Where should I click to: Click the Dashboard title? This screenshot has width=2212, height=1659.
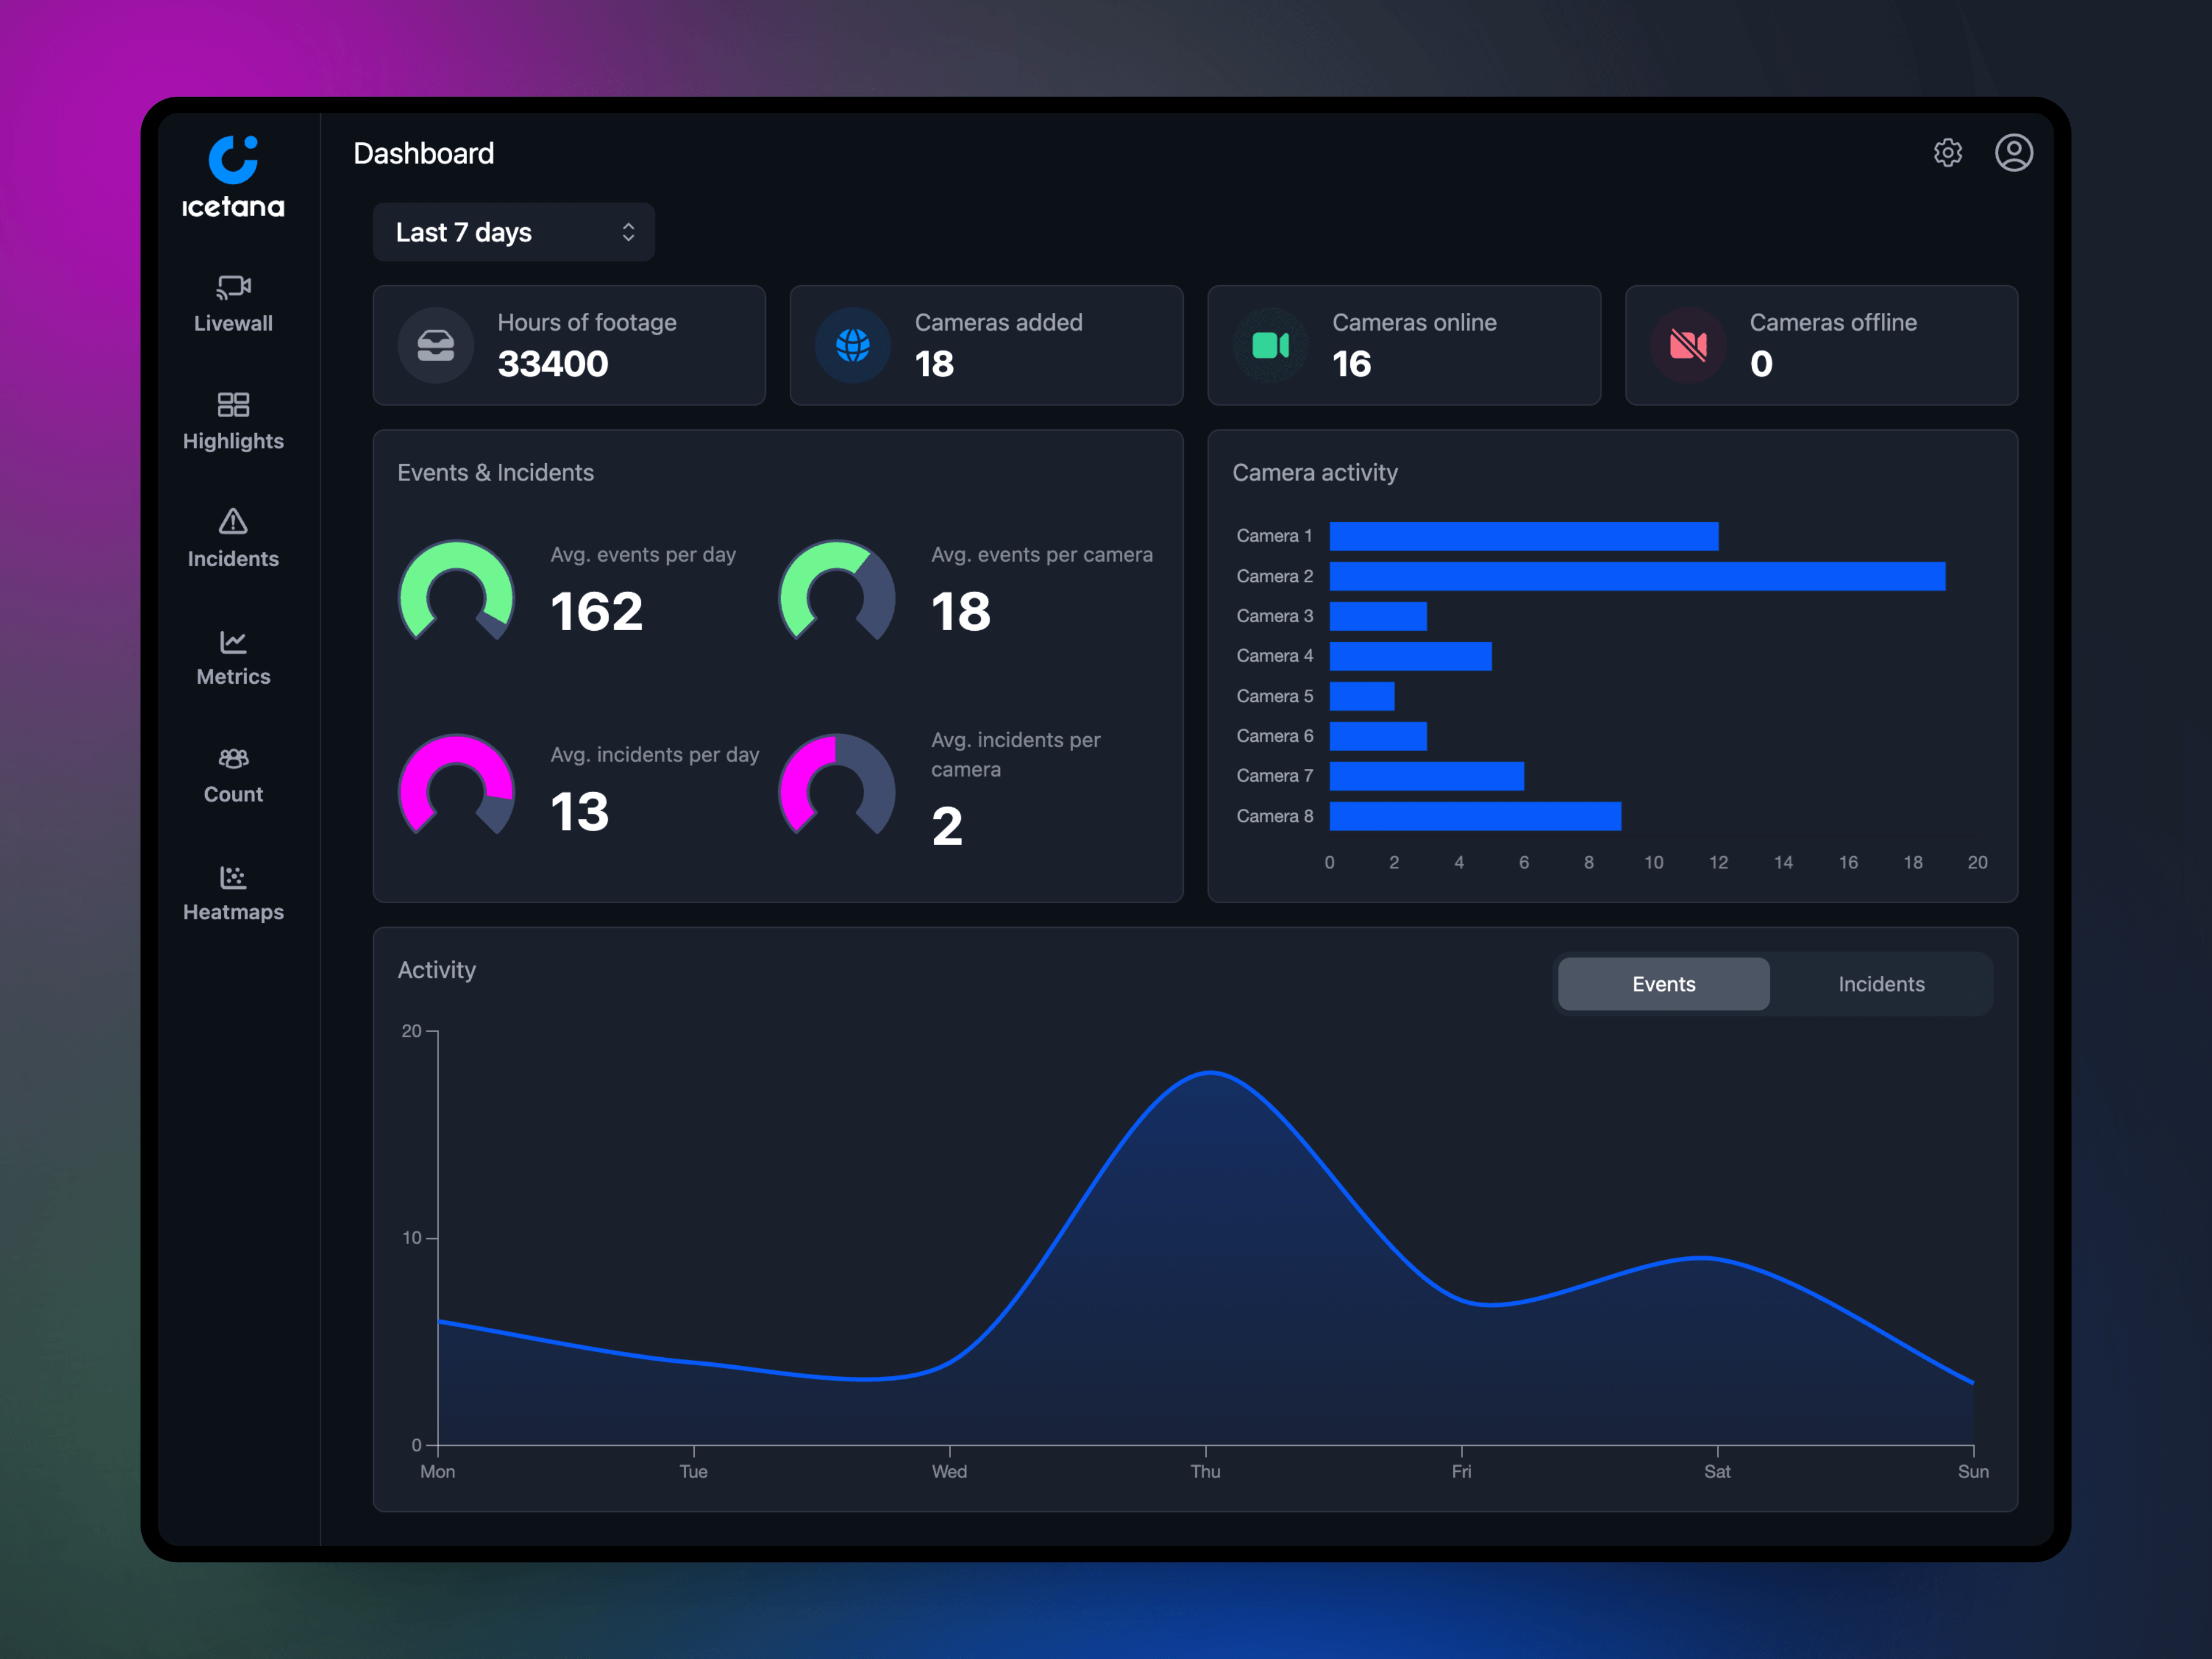pos(424,152)
